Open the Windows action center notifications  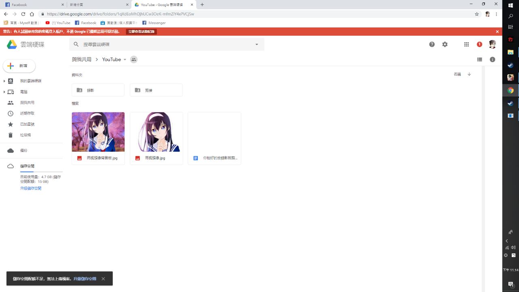511,284
